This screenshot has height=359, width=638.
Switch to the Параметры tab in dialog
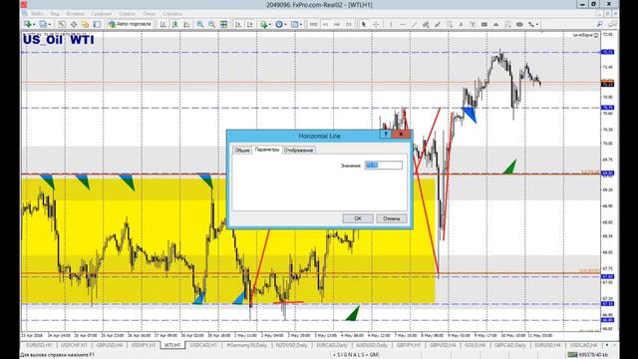click(267, 150)
